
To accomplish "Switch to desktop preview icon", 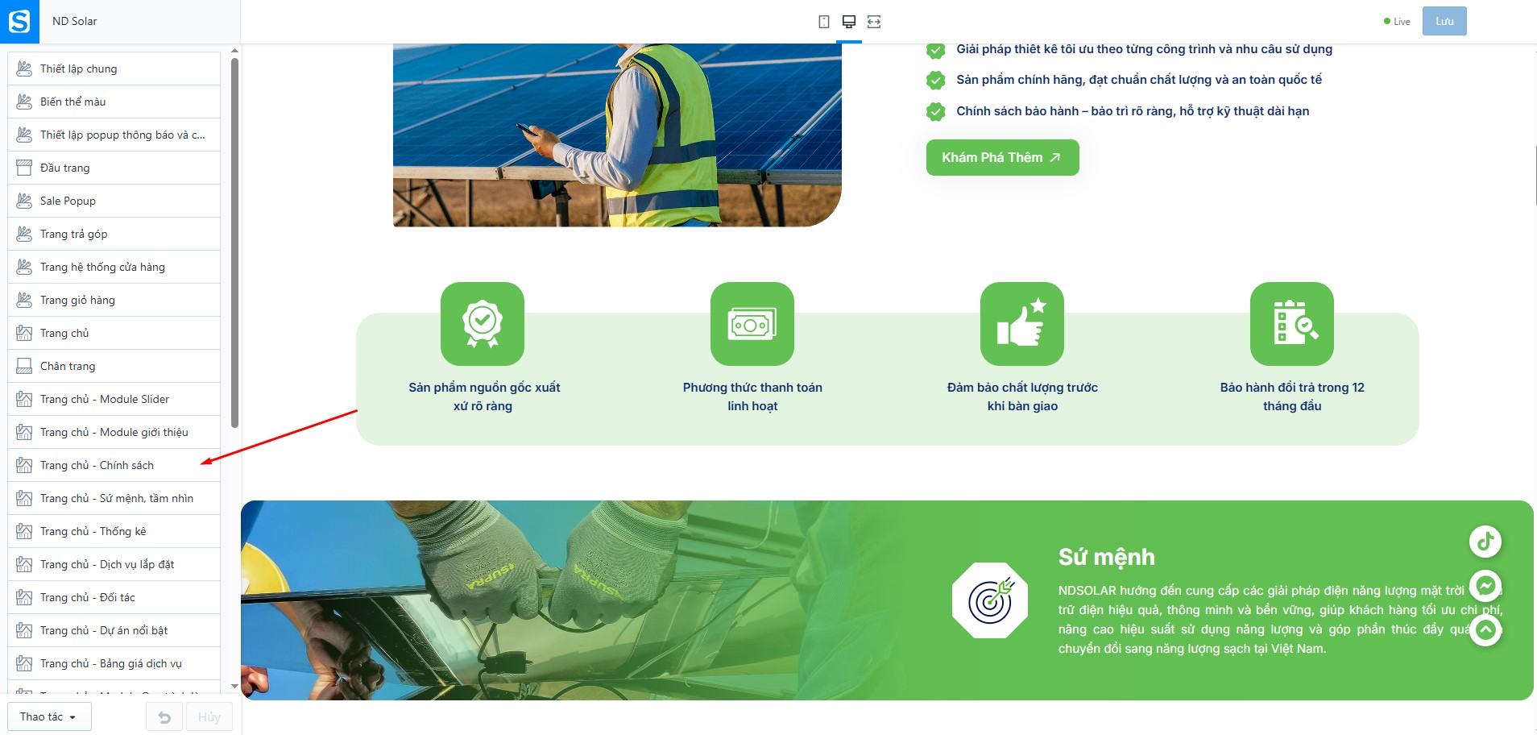I will pyautogui.click(x=848, y=22).
